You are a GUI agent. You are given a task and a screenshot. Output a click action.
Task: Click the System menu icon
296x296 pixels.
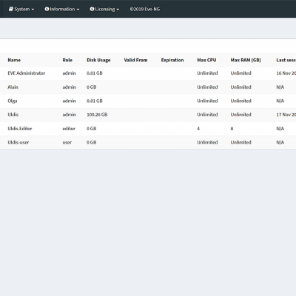pyautogui.click(x=11, y=9)
